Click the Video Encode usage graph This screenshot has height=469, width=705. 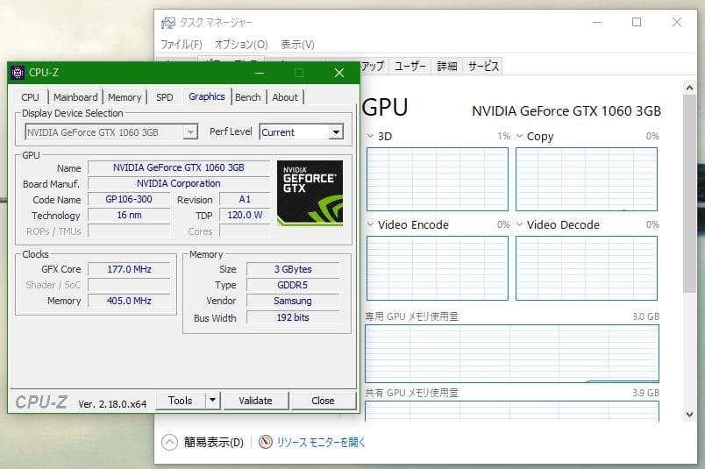pyautogui.click(x=438, y=268)
